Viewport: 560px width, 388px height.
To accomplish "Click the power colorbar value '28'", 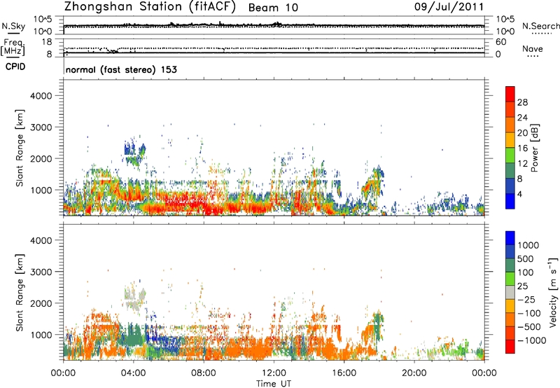I will click(x=522, y=102).
